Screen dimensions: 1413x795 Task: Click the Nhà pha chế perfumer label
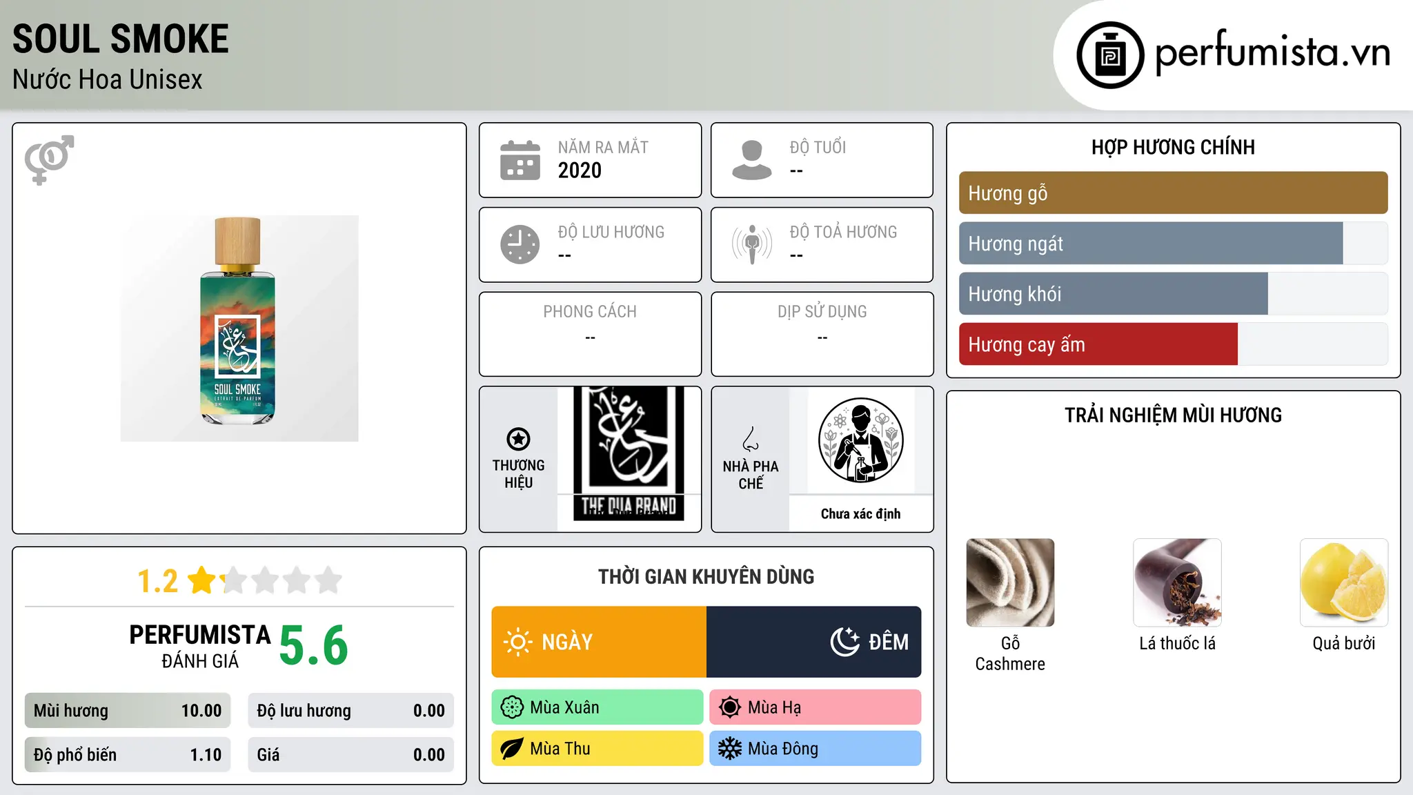751,475
